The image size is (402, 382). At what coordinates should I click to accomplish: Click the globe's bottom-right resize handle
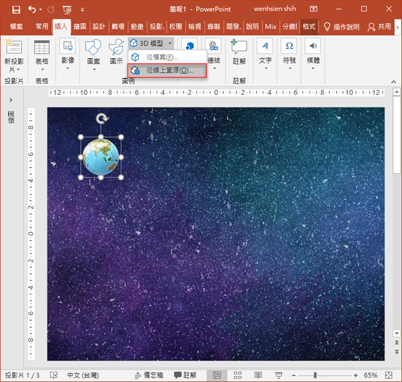click(121, 177)
